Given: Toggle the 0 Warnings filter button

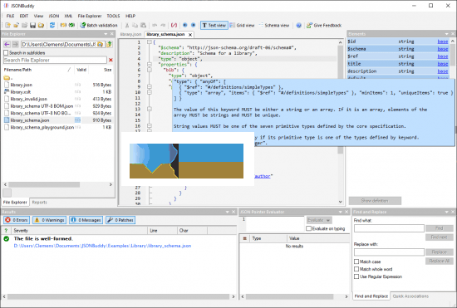Looking at the screenshot, I should click(50, 220).
